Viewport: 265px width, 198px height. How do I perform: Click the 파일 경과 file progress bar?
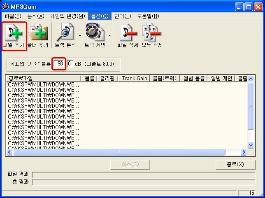(x=143, y=175)
